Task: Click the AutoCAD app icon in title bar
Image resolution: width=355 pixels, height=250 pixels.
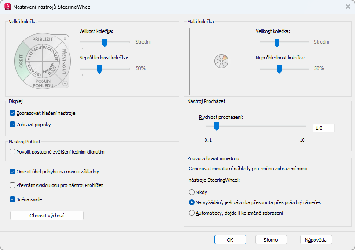Action: click(7, 7)
